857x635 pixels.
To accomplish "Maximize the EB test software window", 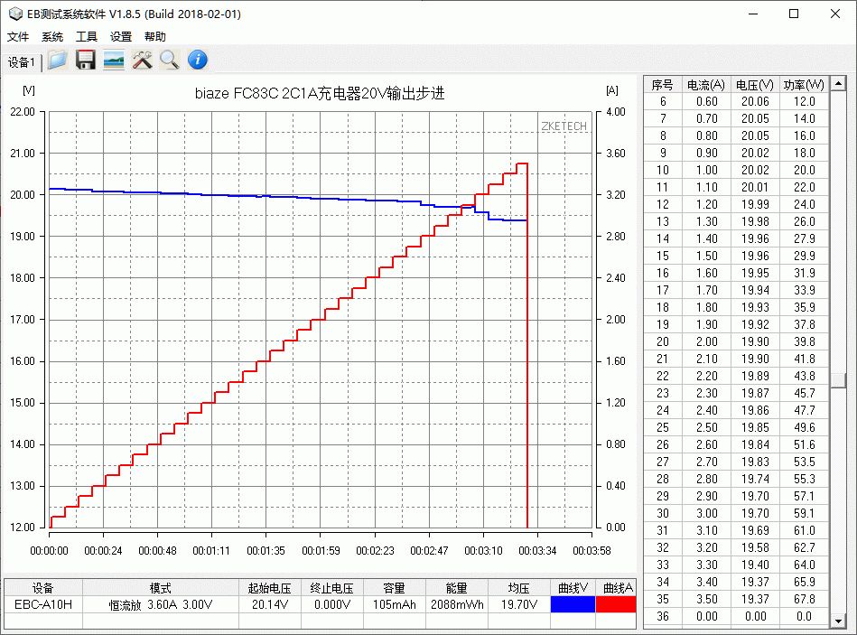I will click(794, 14).
